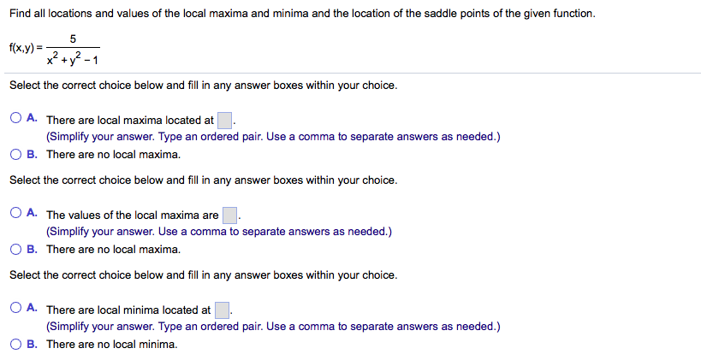Click the "The values of the local maxima are" label
The height and width of the screenshot is (360, 701).
coord(133,215)
